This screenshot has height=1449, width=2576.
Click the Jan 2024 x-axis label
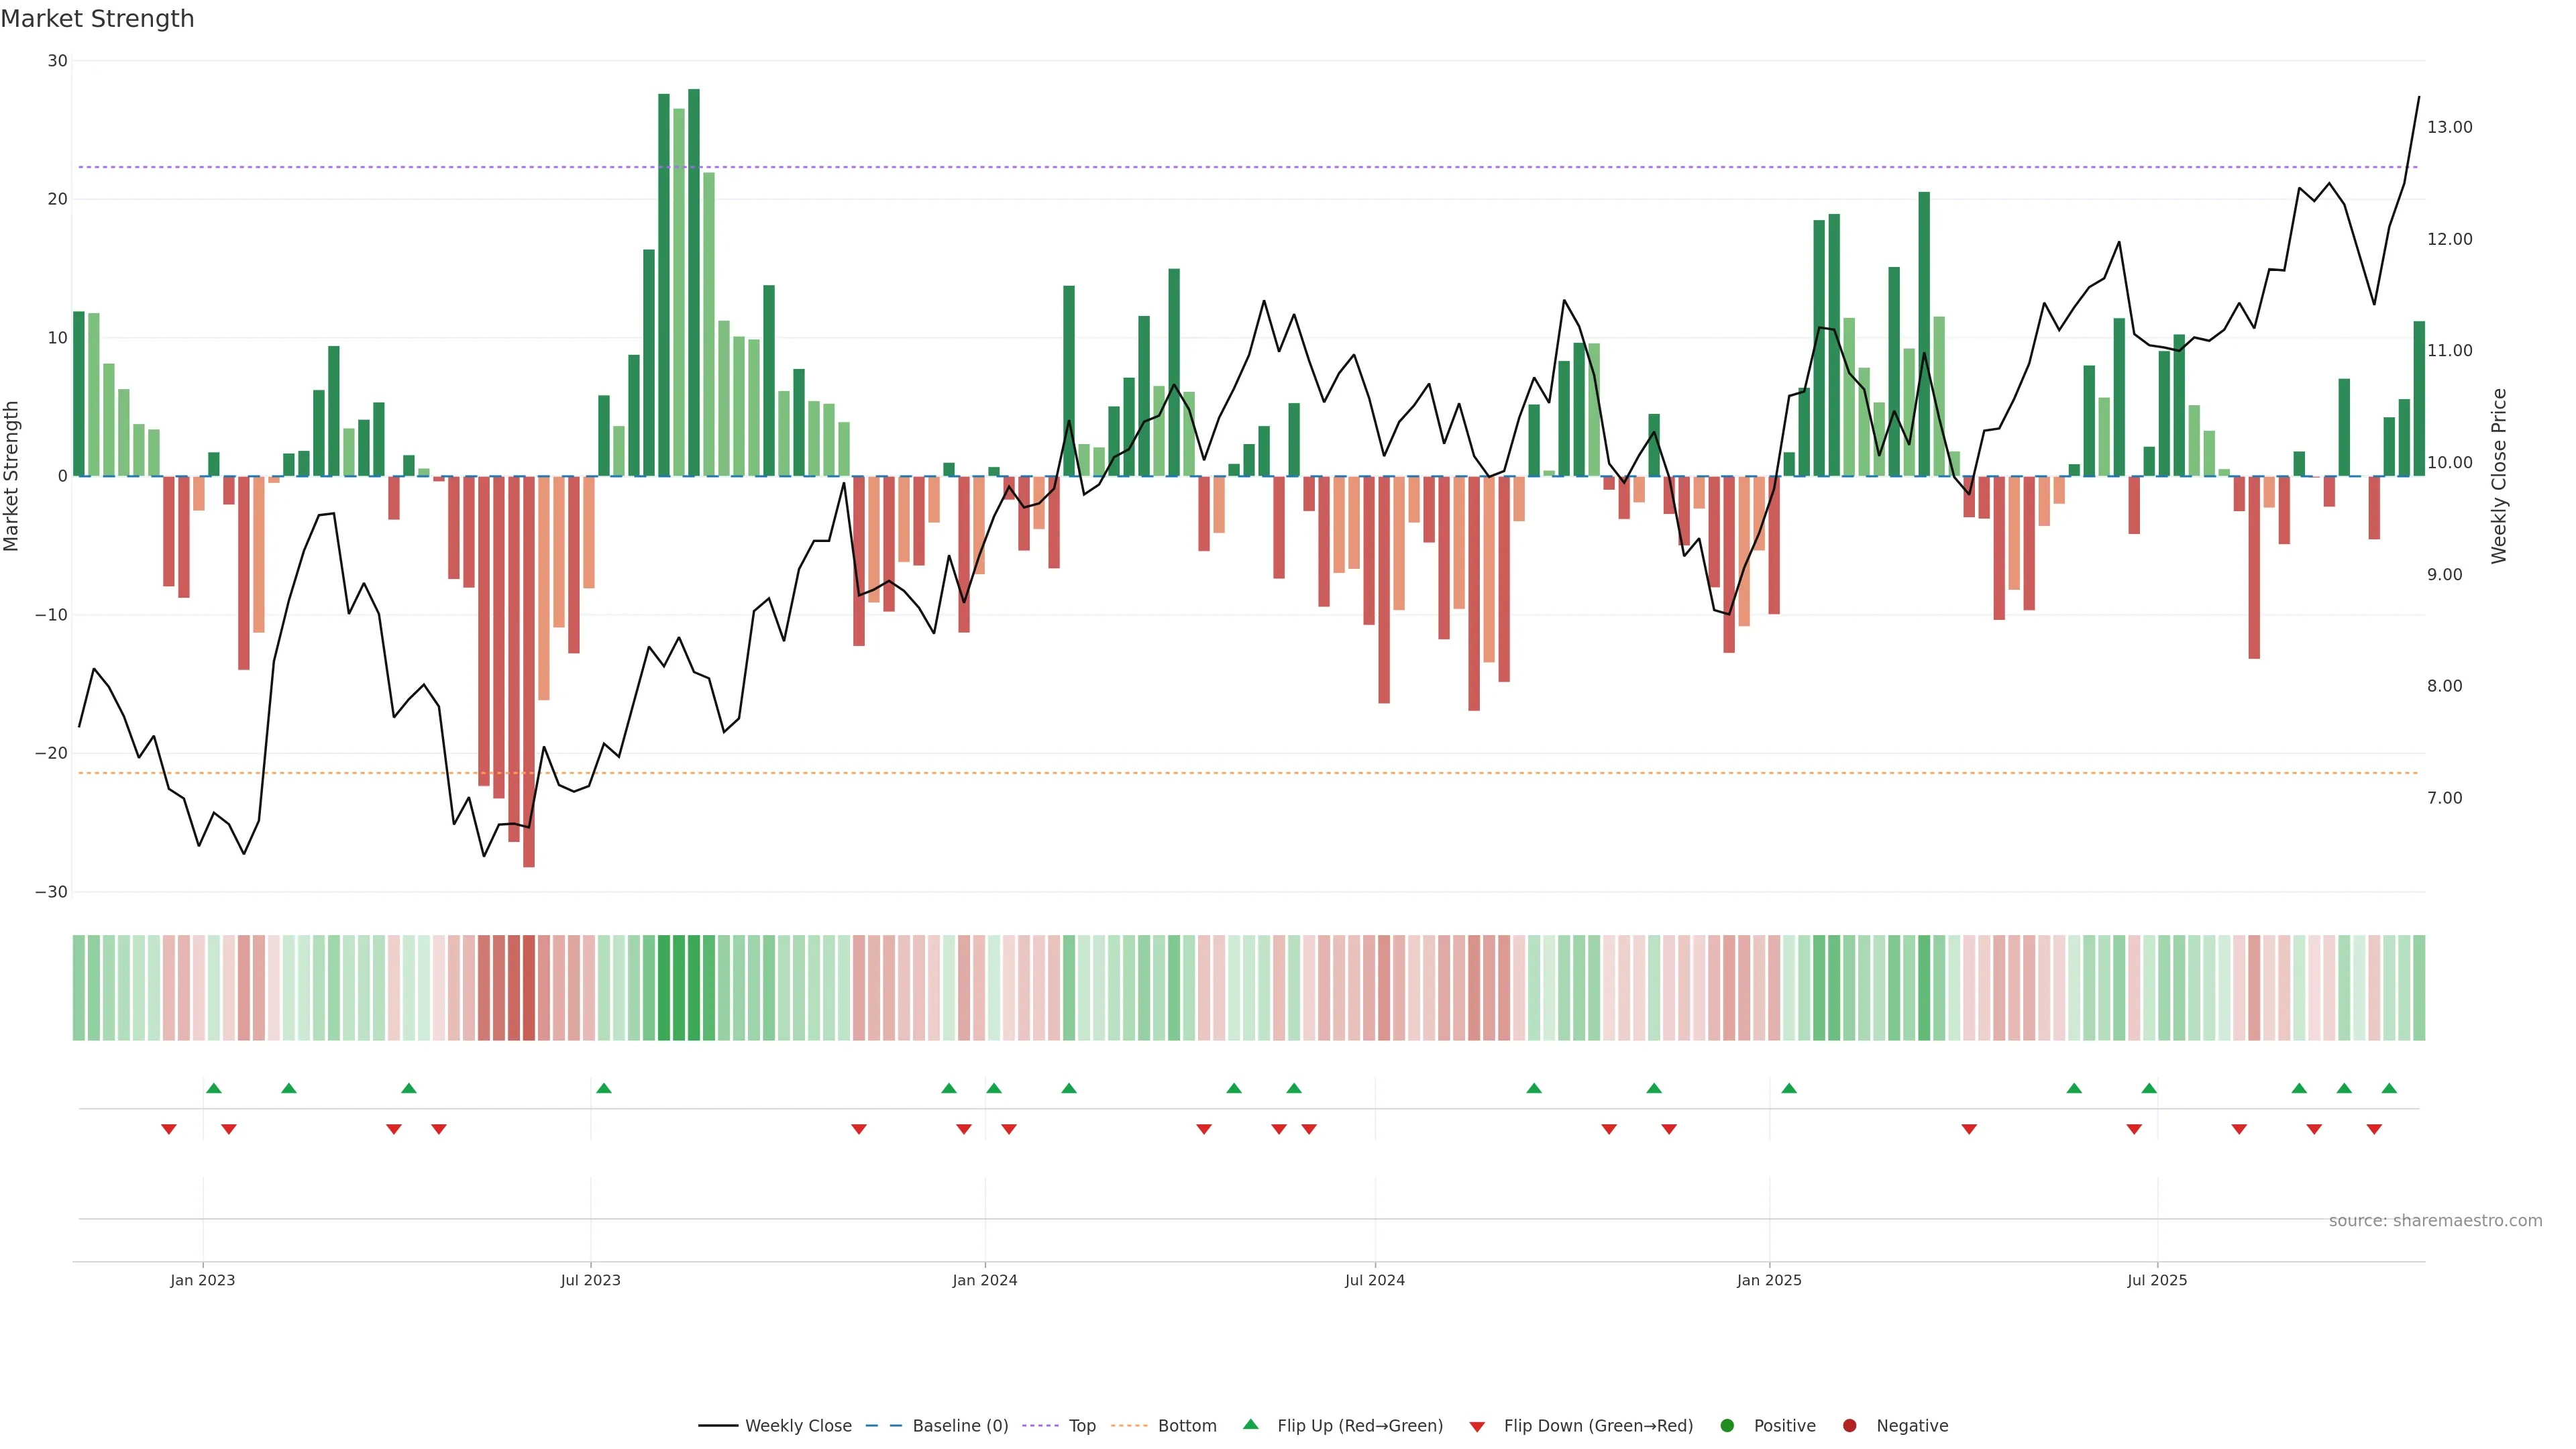984,1280
